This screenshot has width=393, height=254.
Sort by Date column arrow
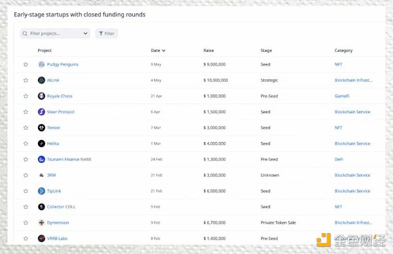coord(164,50)
